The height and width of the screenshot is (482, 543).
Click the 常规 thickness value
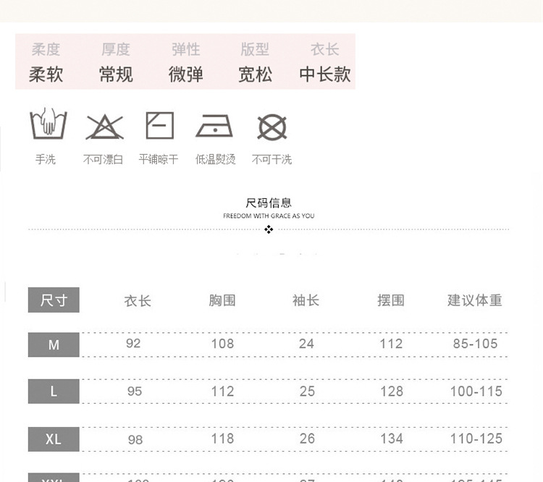pyautogui.click(x=116, y=75)
